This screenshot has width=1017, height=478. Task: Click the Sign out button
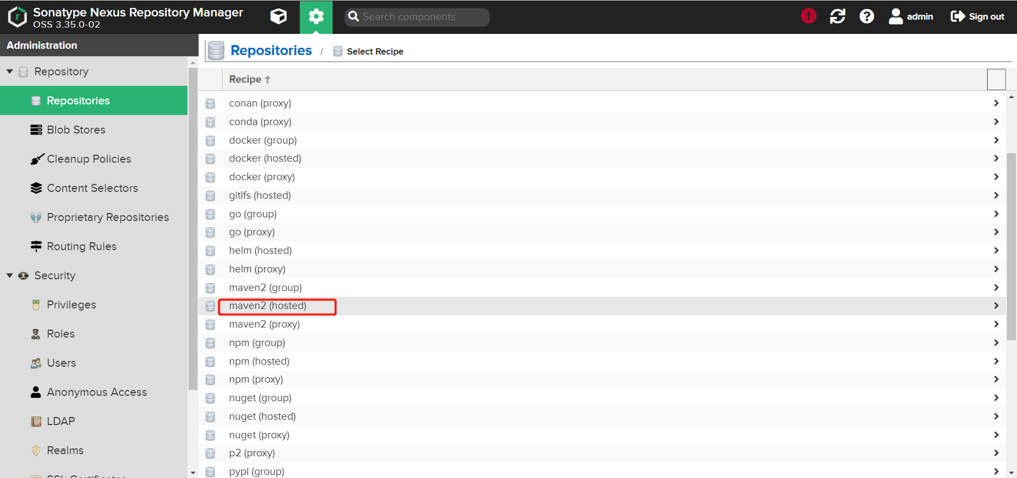click(x=977, y=16)
